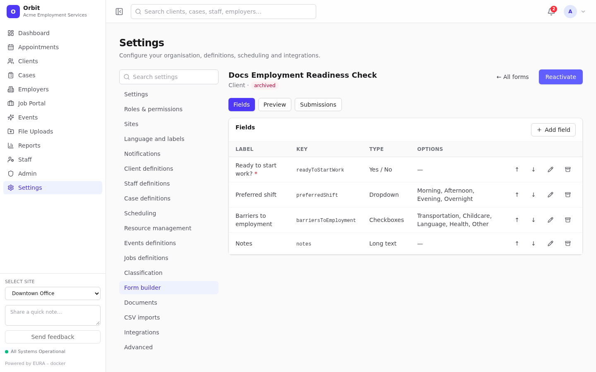Open Roles & permissions settings
The image size is (596, 372).
coord(169,109)
